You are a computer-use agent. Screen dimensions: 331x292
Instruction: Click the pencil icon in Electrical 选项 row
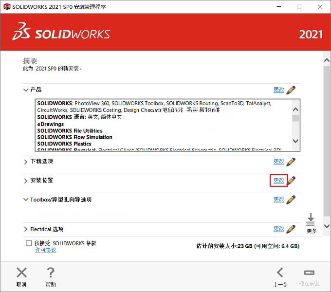tap(291, 229)
